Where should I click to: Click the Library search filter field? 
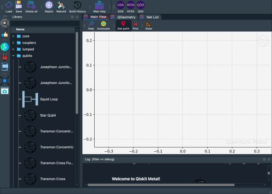[45, 23]
